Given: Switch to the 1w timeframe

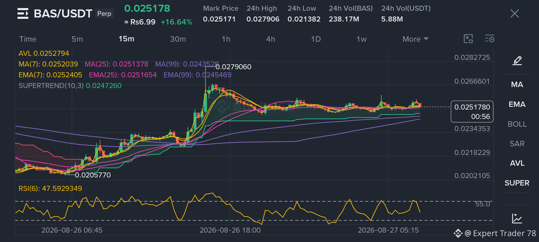Looking at the screenshot, I should 361,39.
